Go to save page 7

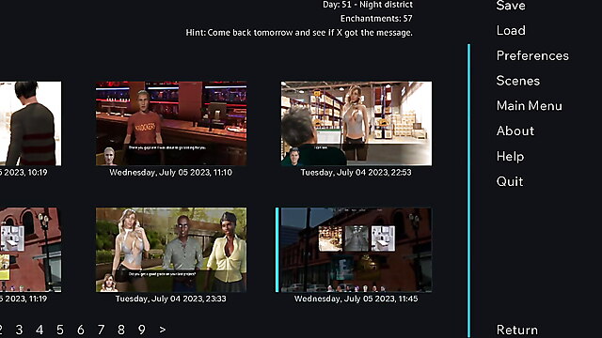101,330
